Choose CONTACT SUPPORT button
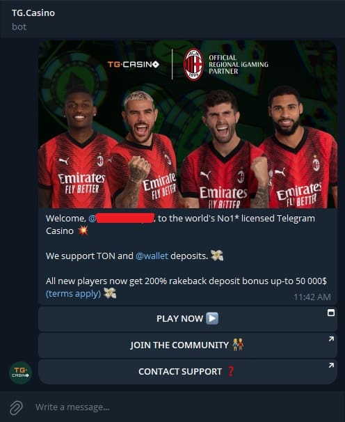The height and width of the screenshot is (422, 345). click(187, 372)
